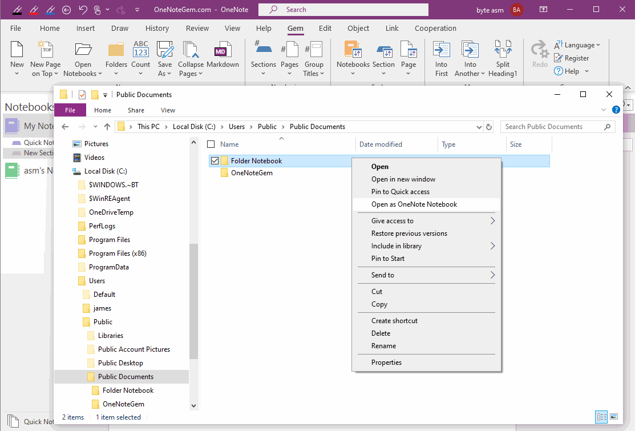Click the Public breadcrumb in address bar

[x=267, y=127]
